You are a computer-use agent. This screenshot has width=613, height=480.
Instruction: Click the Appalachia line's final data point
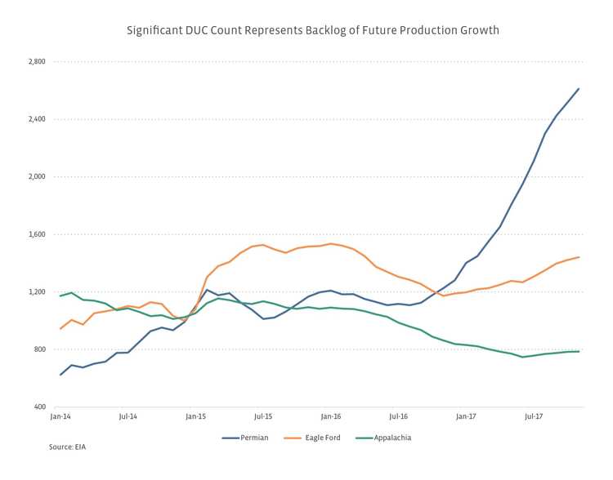[579, 351]
